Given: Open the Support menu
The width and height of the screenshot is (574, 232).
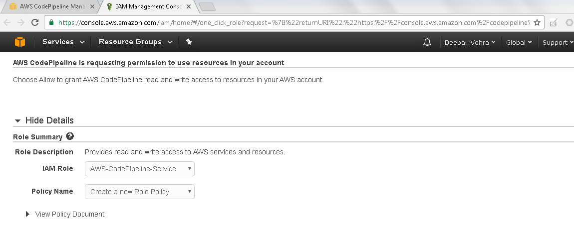Looking at the screenshot, I should click(557, 42).
